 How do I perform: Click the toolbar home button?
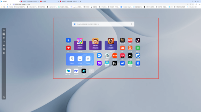(11, 4)
